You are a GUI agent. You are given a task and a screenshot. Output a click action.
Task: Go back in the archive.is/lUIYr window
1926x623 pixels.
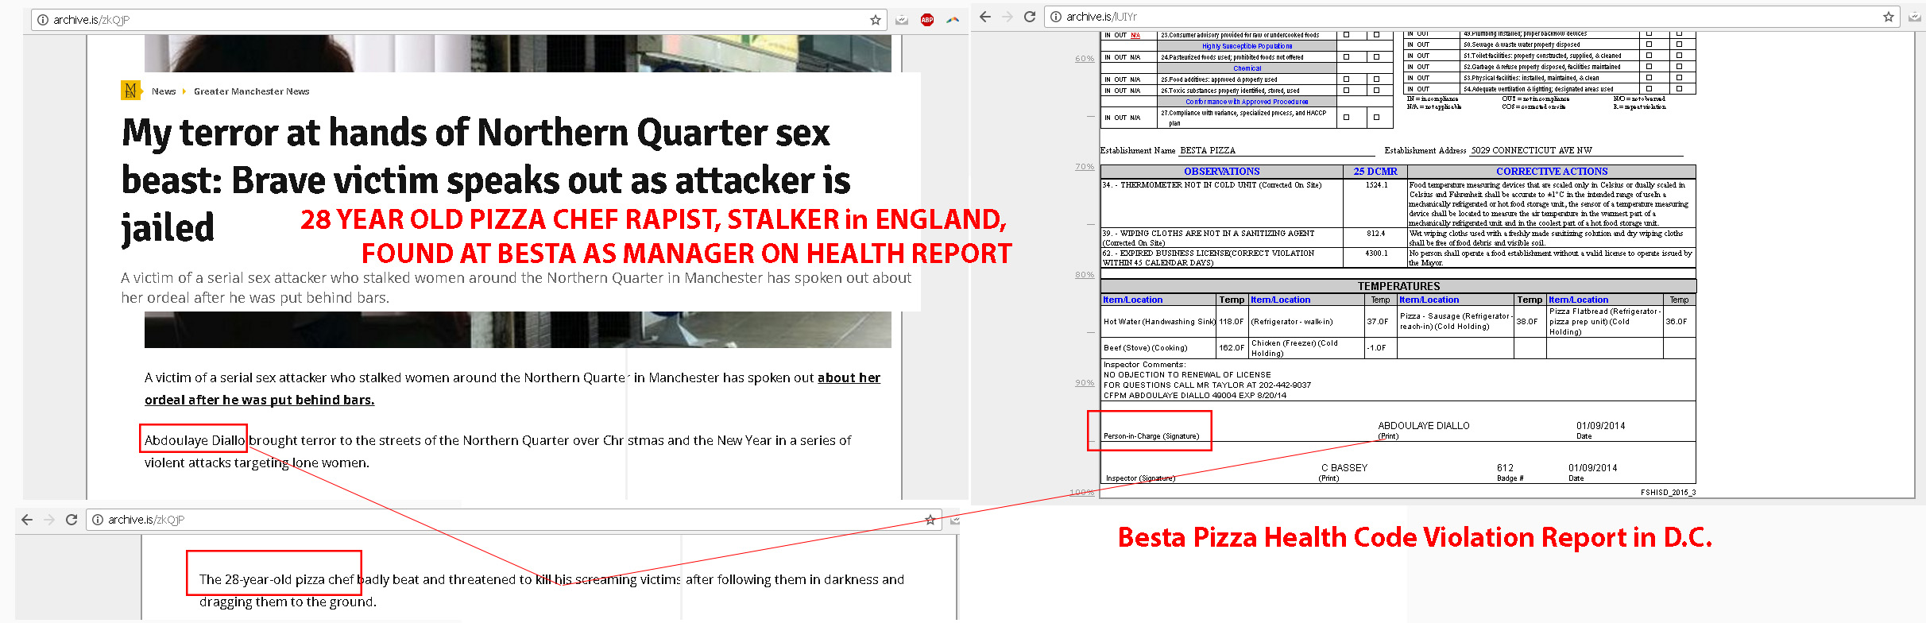pyautogui.click(x=985, y=17)
